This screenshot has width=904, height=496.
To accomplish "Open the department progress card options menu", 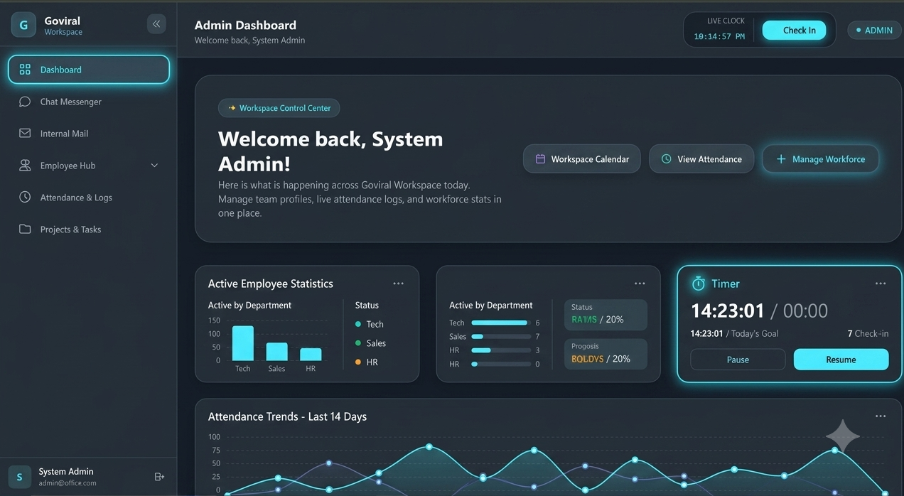I will pos(640,284).
